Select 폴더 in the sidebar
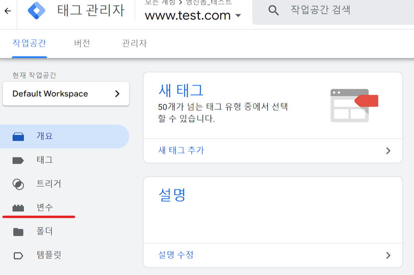The image size is (414, 275). (64, 231)
